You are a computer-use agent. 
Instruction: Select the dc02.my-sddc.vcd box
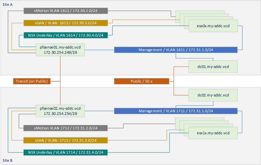point(213,95)
